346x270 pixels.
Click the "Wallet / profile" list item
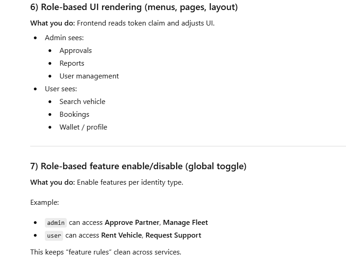pos(83,127)
